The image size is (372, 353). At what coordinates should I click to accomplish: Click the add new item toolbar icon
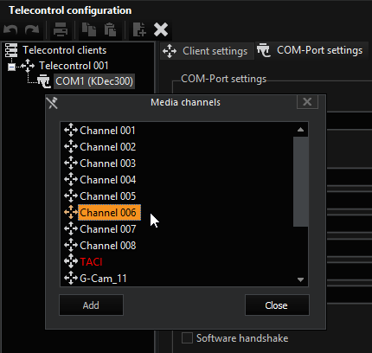tap(139, 29)
